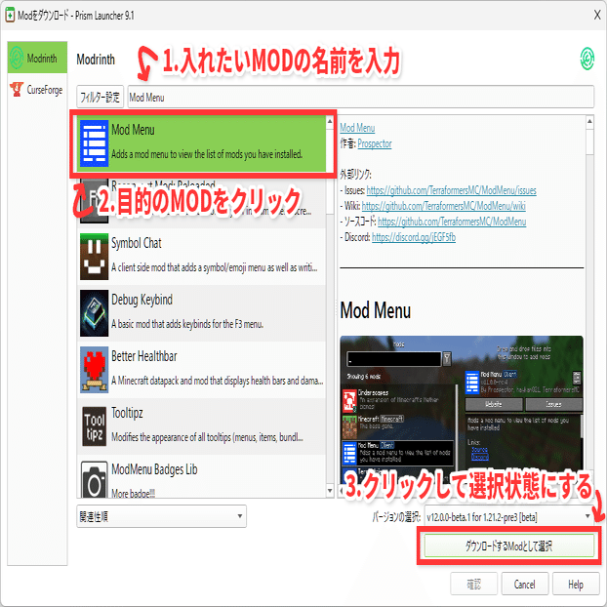Select the Tooltipz mod entry

pos(202,425)
